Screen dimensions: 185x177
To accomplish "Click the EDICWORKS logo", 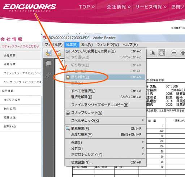I will (30, 8).
